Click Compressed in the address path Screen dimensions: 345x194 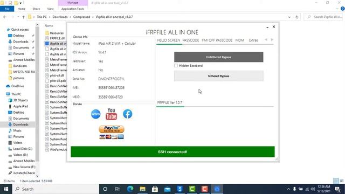(81, 17)
